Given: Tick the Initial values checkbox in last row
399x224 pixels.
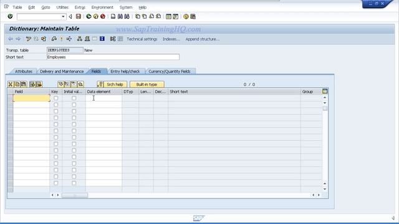Looking at the screenshot, I should tap(74, 183).
